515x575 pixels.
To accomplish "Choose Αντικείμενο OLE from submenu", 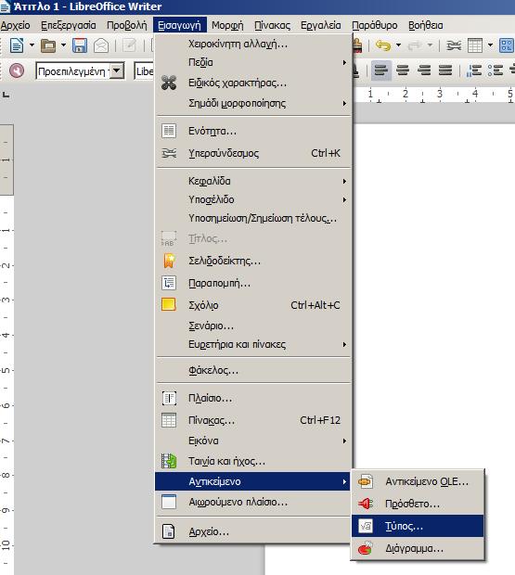I will (418, 481).
